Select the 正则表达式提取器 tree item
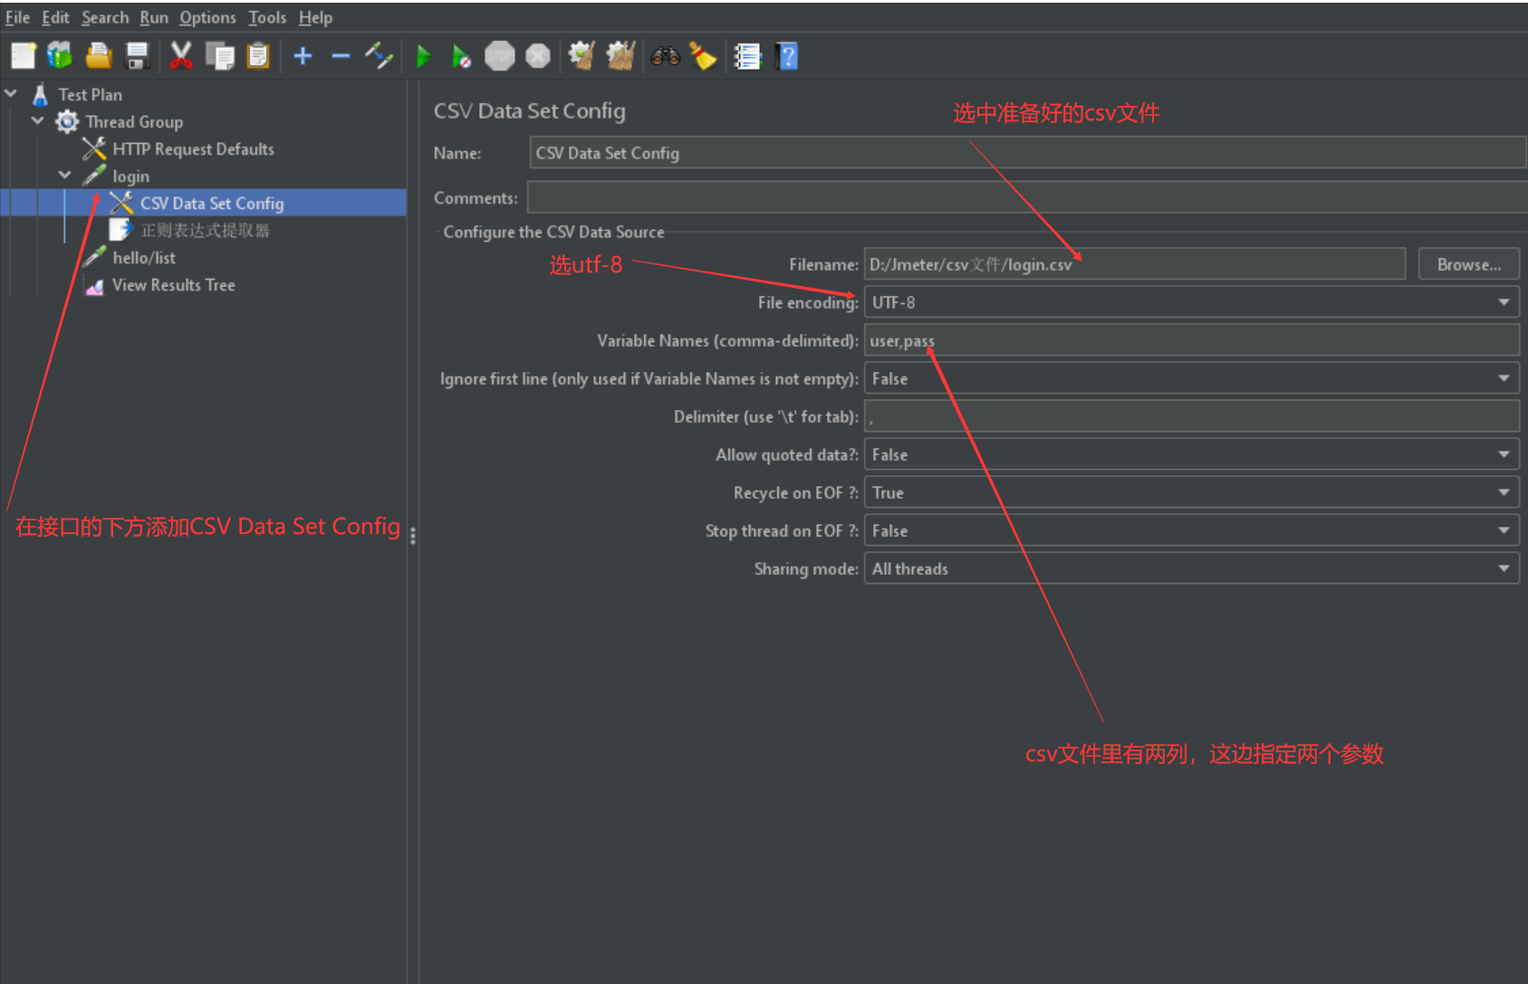 pos(205,230)
